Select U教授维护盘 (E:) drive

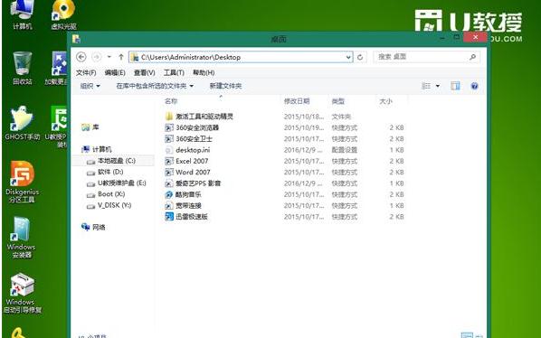(117, 183)
